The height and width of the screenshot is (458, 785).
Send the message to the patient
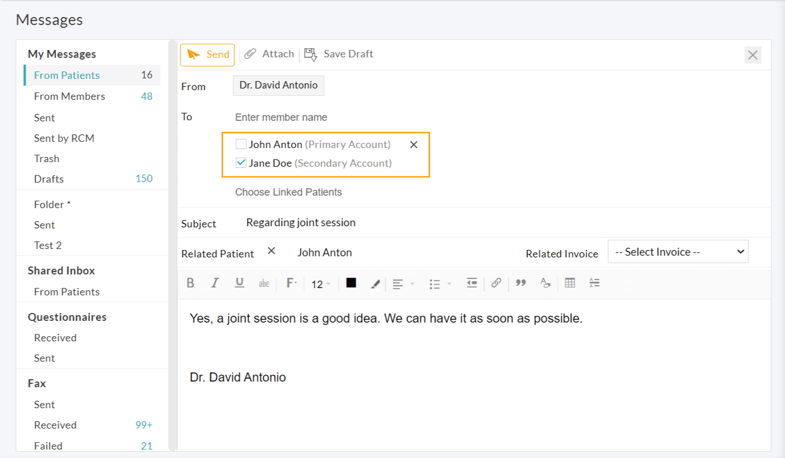pos(207,54)
